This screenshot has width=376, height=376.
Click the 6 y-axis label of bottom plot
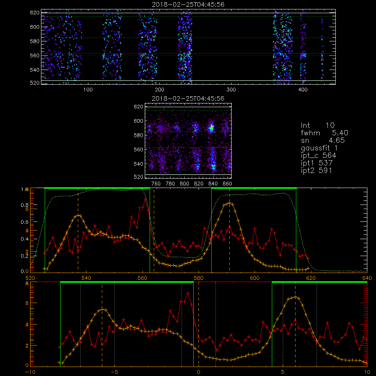tap(27, 303)
